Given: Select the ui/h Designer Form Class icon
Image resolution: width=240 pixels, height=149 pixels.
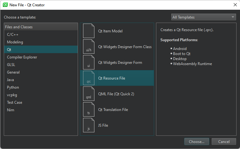Looking at the screenshot, I should (x=89, y=47).
